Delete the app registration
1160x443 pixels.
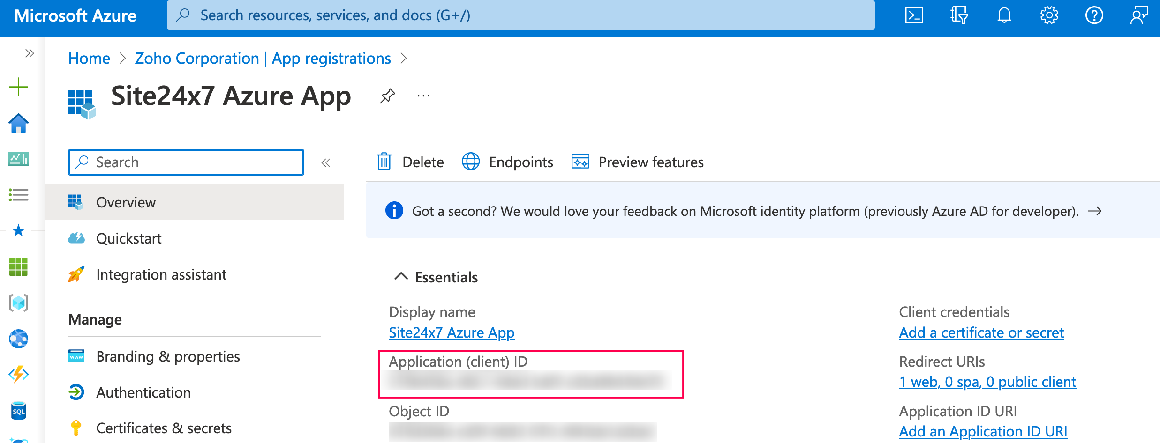[410, 162]
